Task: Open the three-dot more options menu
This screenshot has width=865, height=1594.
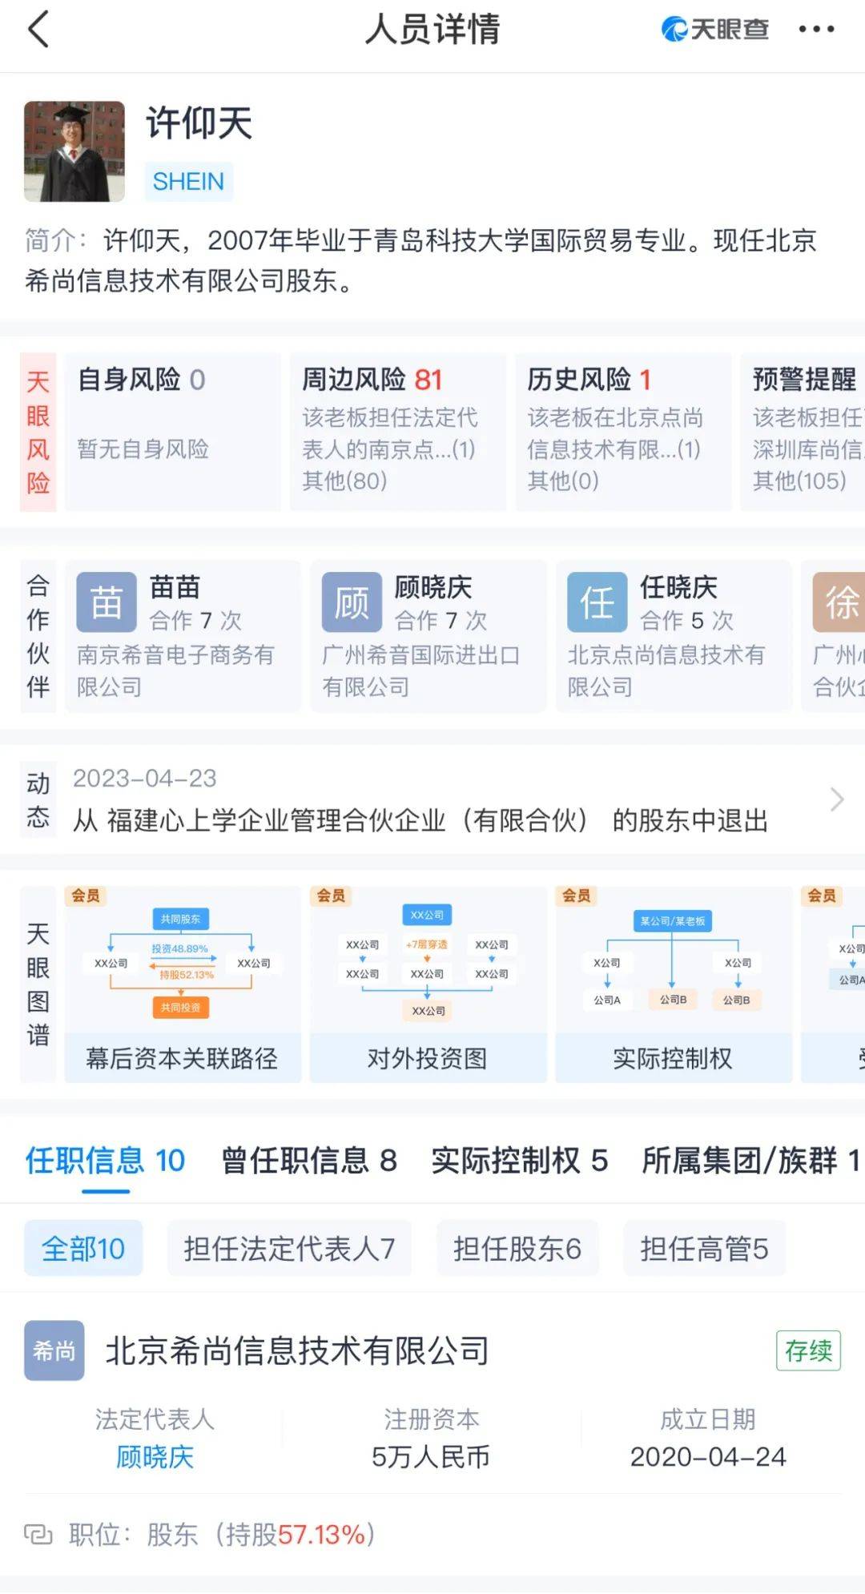Action: pyautogui.click(x=816, y=30)
